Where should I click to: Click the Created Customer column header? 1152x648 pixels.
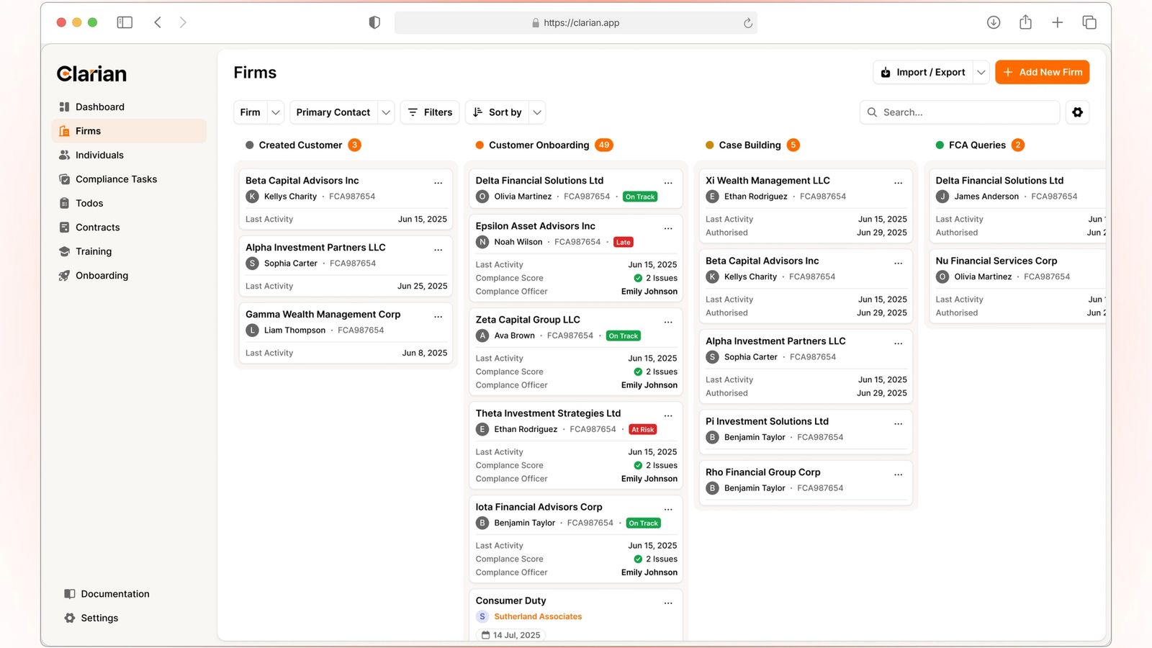click(300, 145)
